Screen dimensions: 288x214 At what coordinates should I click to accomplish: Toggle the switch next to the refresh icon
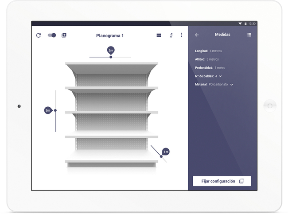click(x=52, y=35)
